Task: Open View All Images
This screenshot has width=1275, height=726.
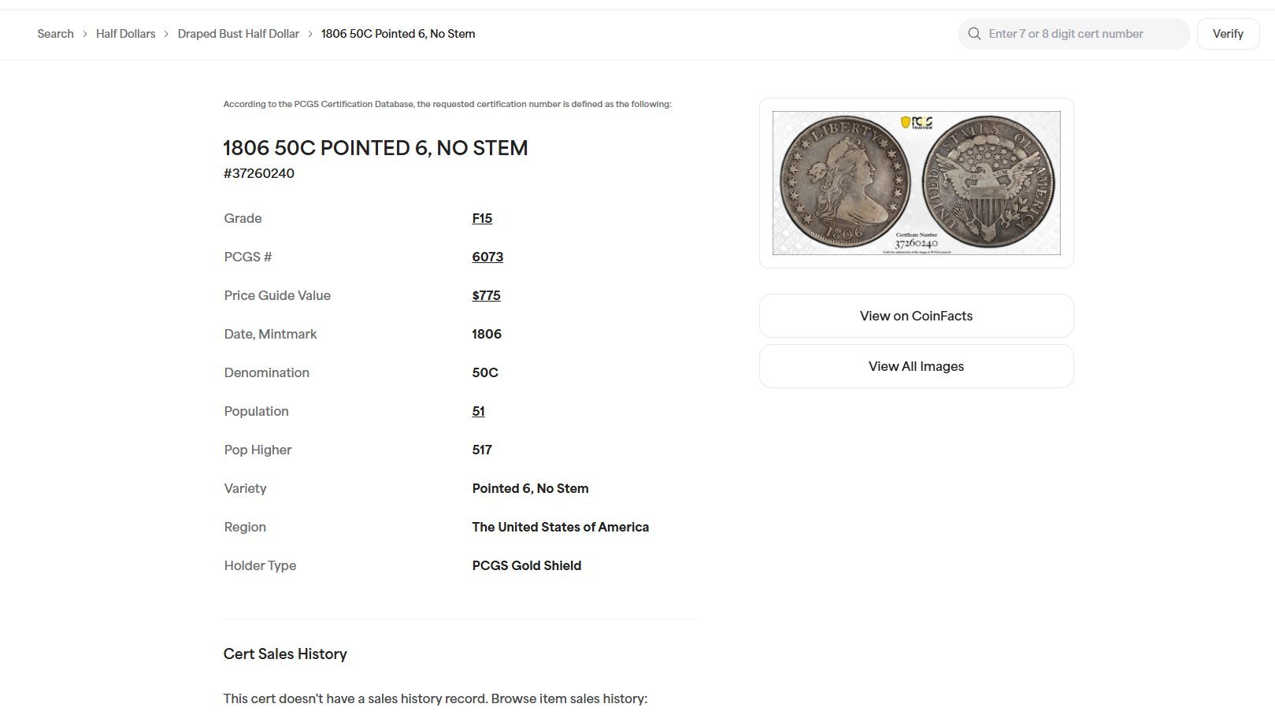Action: [x=916, y=366]
